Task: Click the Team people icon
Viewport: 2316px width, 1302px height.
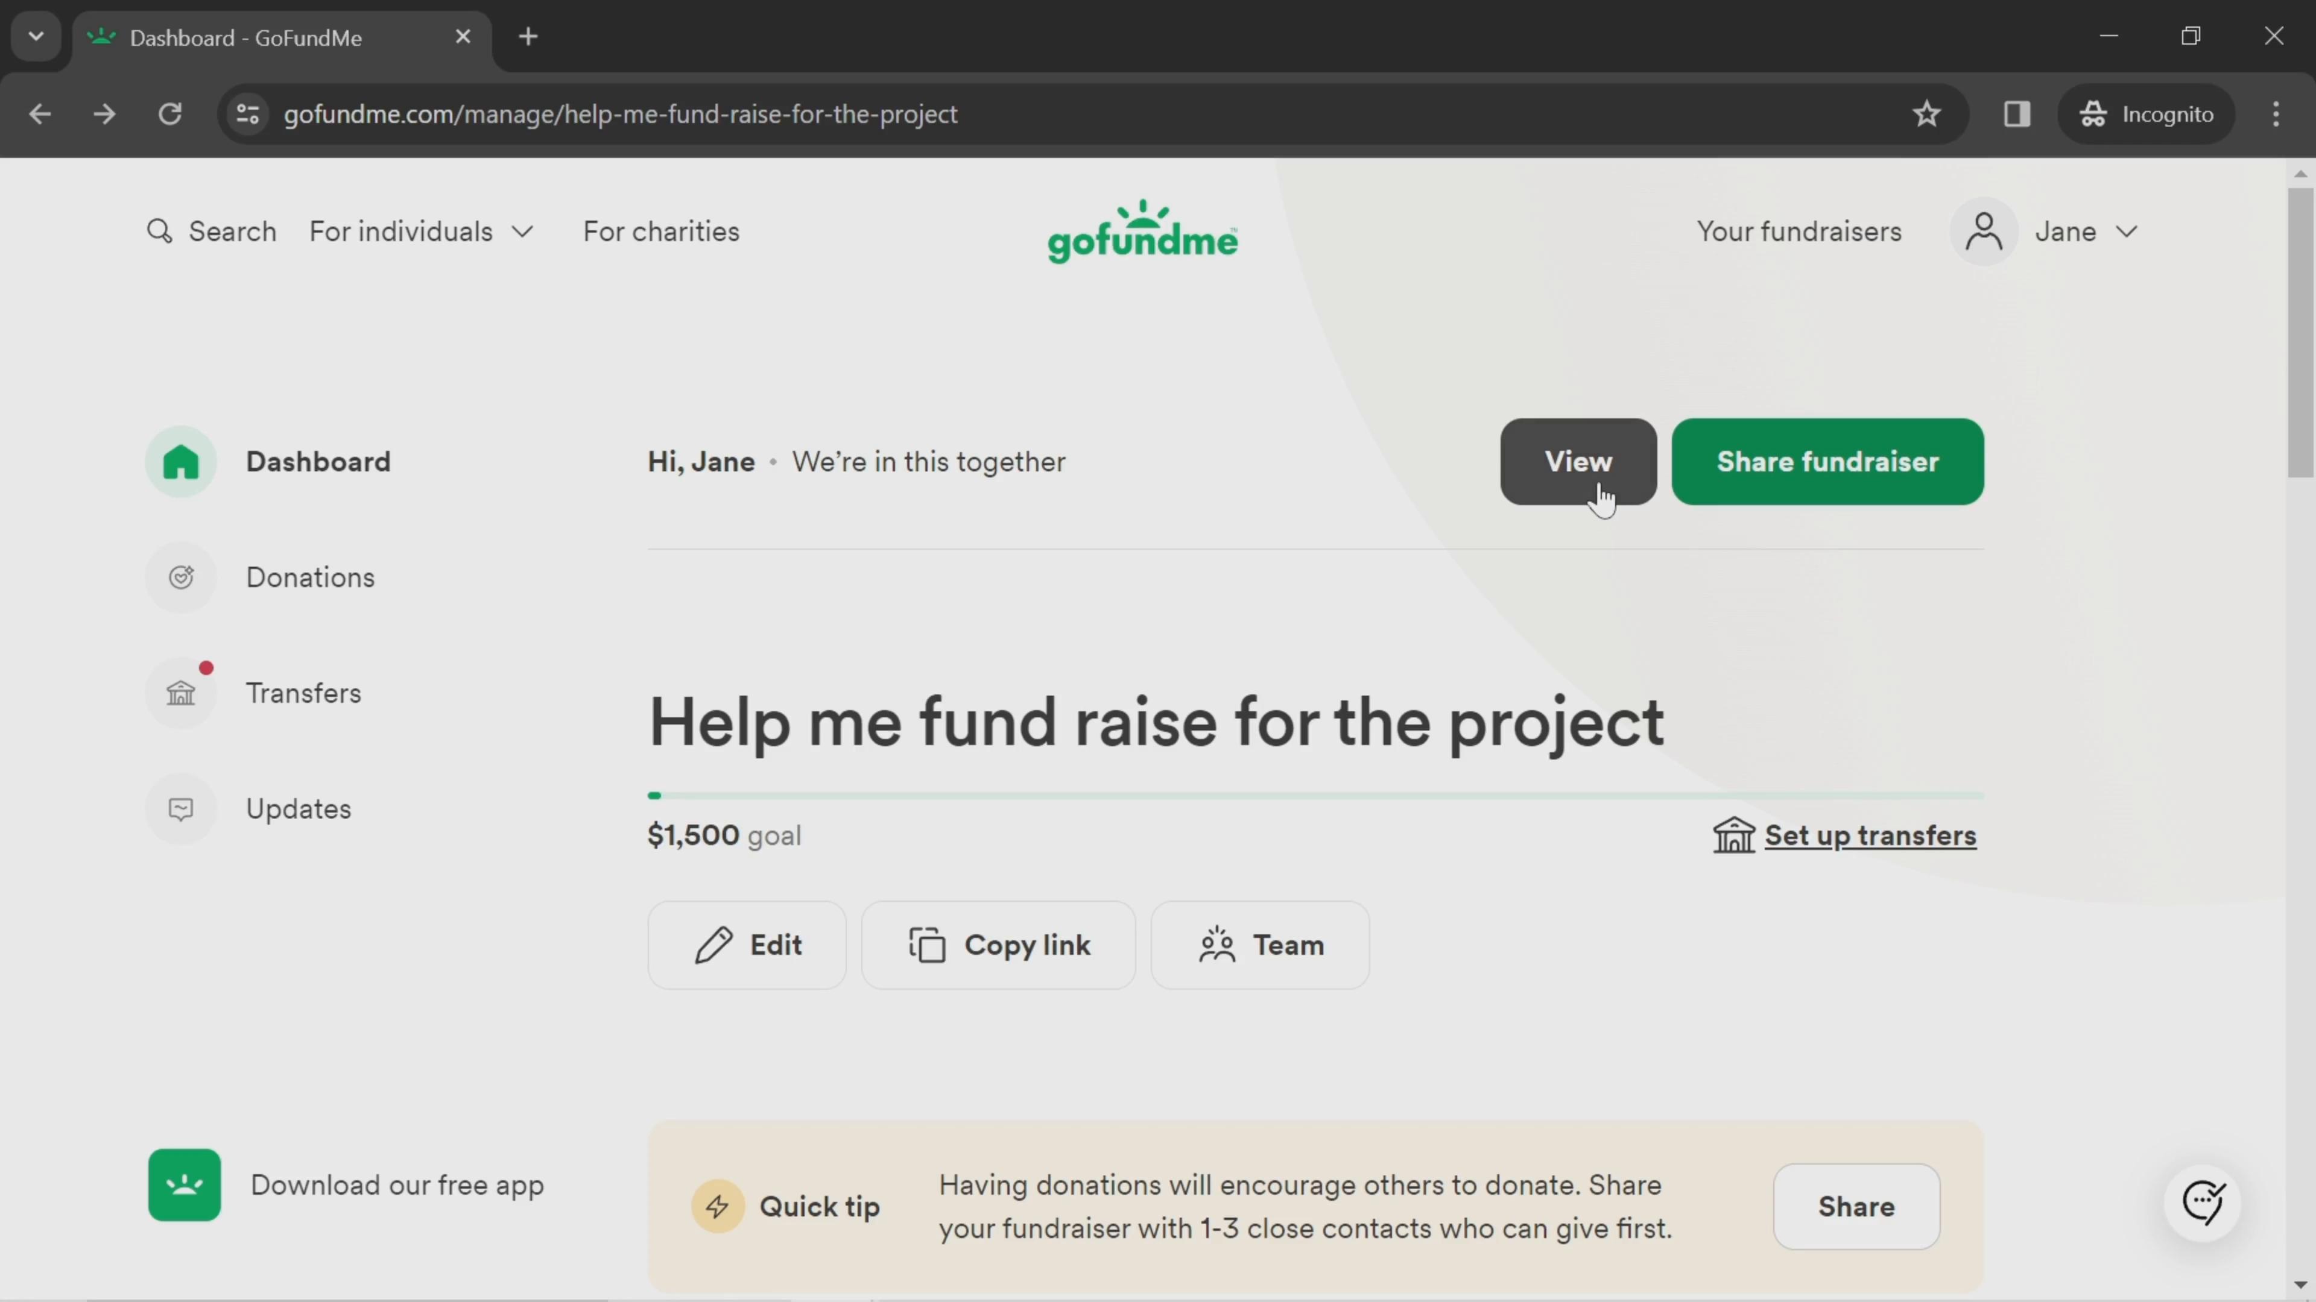Action: (1218, 946)
